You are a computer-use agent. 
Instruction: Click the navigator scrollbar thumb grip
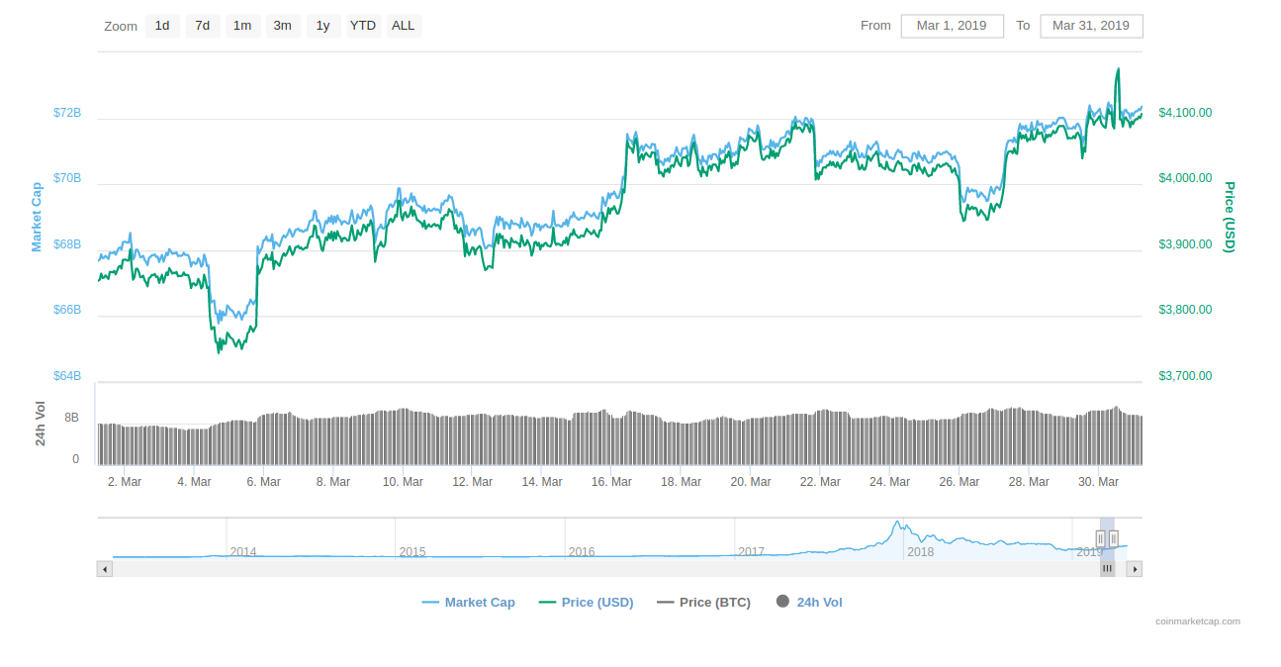pyautogui.click(x=1107, y=569)
